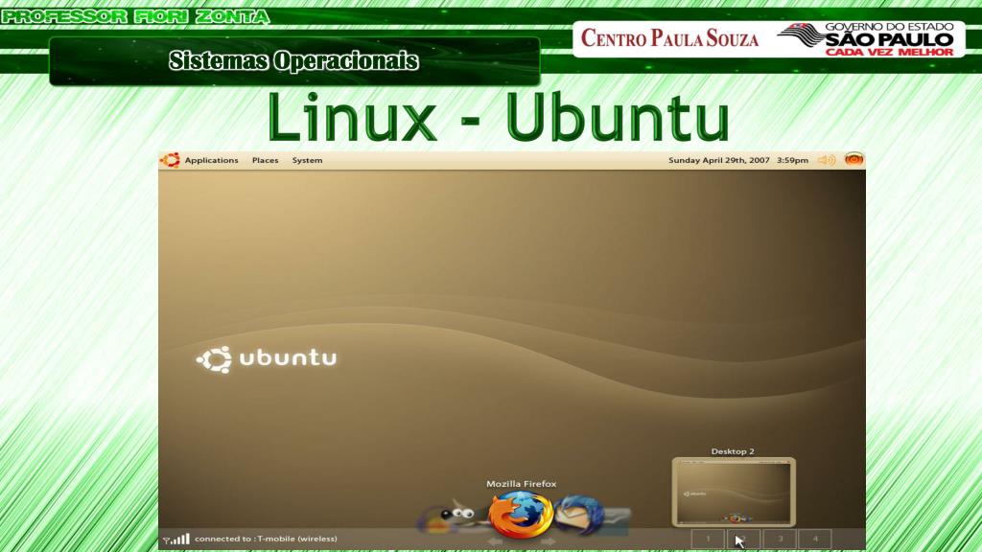982x552 pixels.
Task: Click the ubuntu wallpaper logo
Action: 267,359
